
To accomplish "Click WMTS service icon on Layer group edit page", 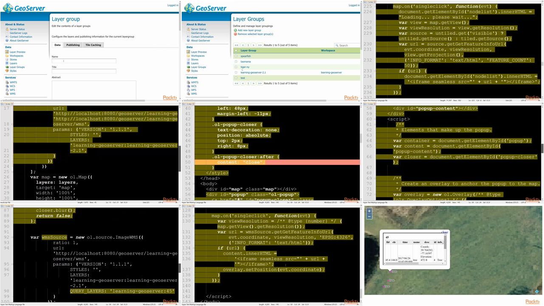I will [x=7, y=82].
